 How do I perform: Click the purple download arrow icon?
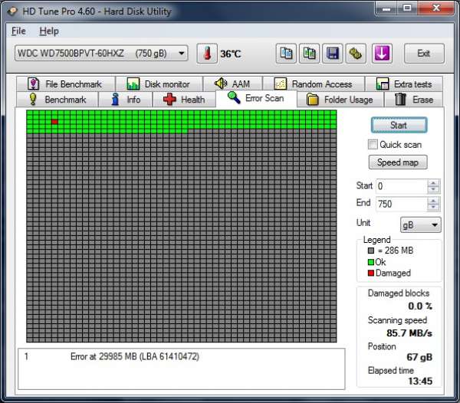(382, 54)
